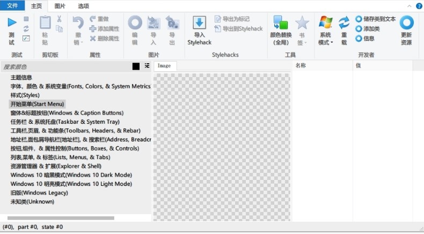
Task: Select 未知类(Unknown) tree item
Action: [x=32, y=202]
